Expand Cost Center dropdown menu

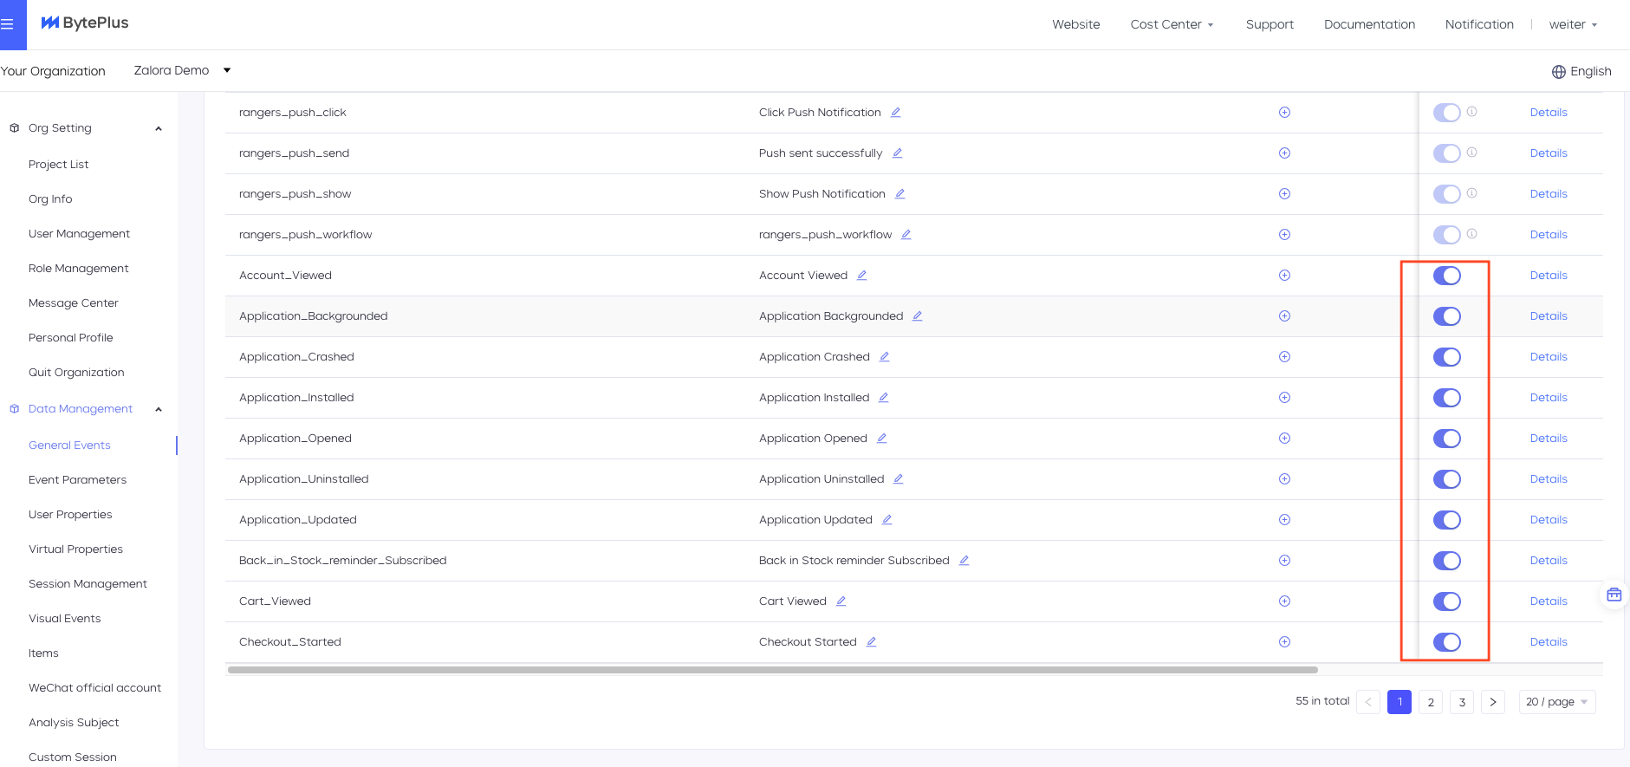[x=1172, y=24]
